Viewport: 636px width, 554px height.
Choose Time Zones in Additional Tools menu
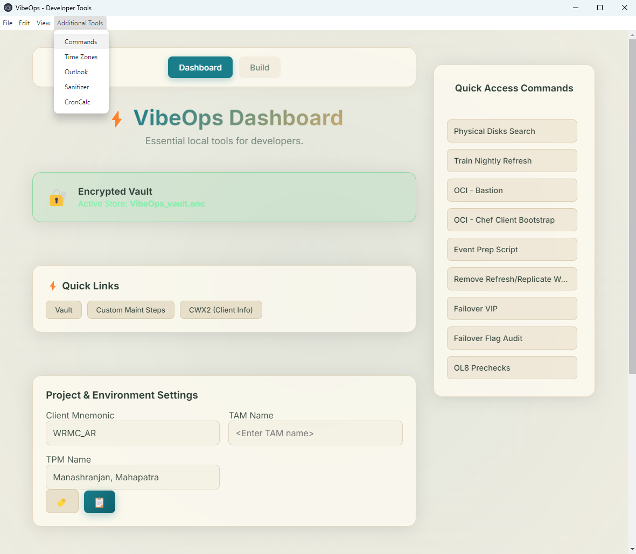(x=81, y=57)
